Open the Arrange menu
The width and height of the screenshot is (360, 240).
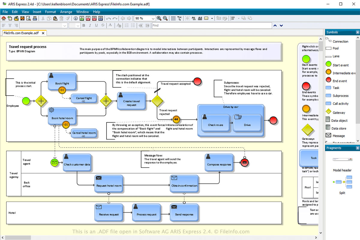point(66,12)
